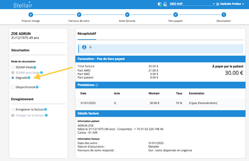Screen dimensions: 249x161
Task: Go to the Prise en charge step
Action: (31, 14)
